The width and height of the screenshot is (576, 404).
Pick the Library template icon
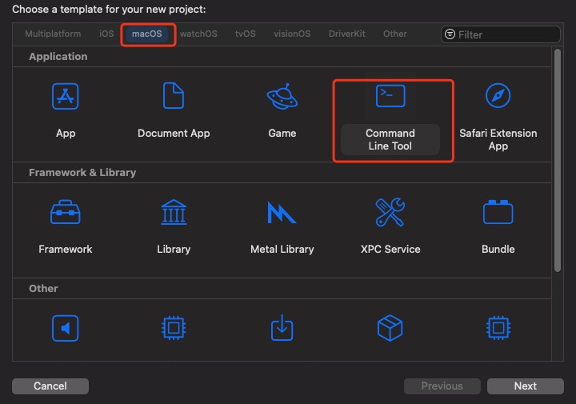coord(174,214)
